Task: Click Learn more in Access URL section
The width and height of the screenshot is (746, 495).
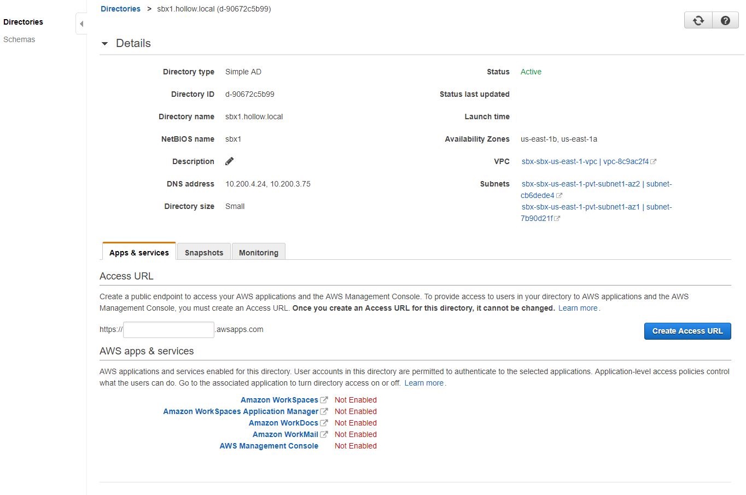Action: [x=578, y=308]
